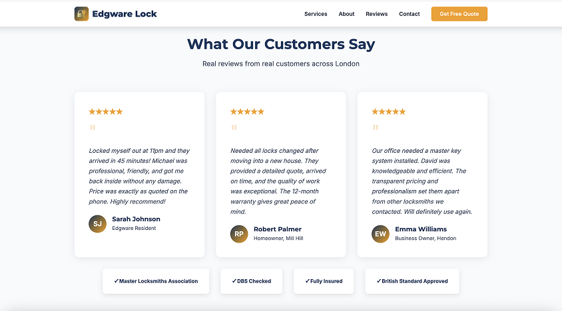Click the What Our Customers Say heading
Image resolution: width=562 pixels, height=311 pixels.
[281, 45]
